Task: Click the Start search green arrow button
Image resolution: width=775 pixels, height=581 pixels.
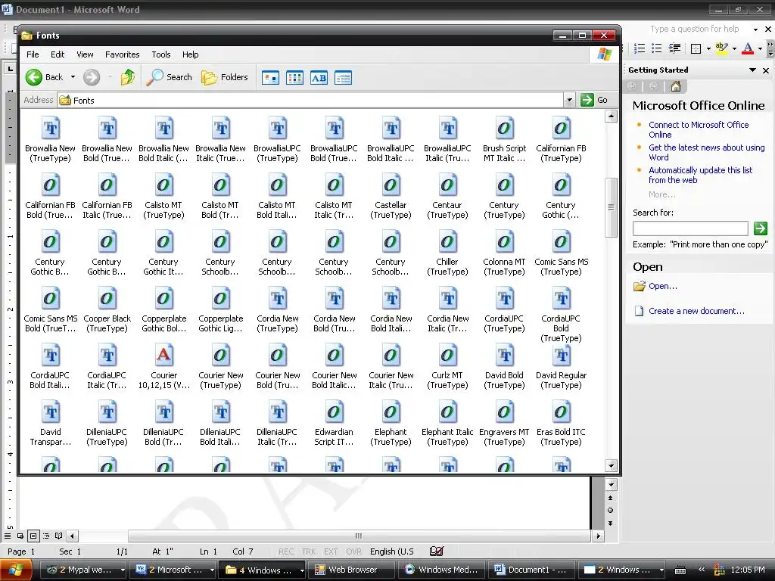Action: [760, 228]
